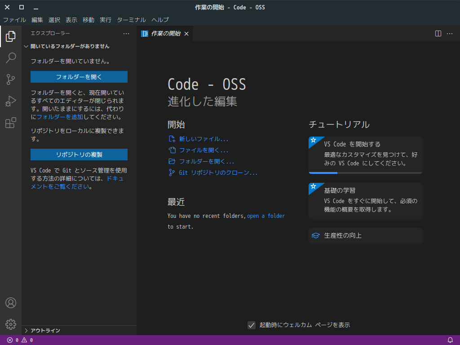
Task: Toggle 起動時にウェルカム ページを表示 checkbox
Action: click(x=252, y=325)
